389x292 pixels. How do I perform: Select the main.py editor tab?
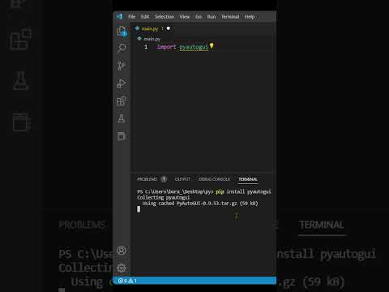point(152,28)
